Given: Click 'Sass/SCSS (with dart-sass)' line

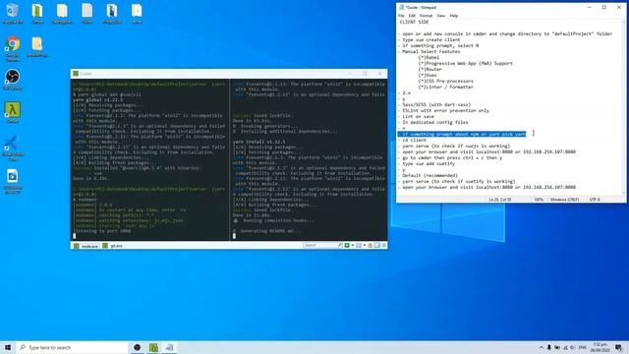Looking at the screenshot, I should pos(436,105).
